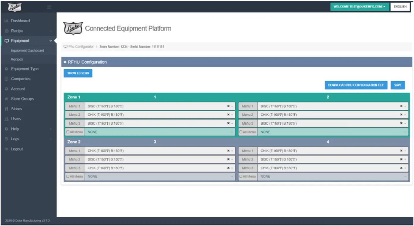414x226 pixels.
Task: Click the Account icon in the sidebar
Action: tap(6, 89)
